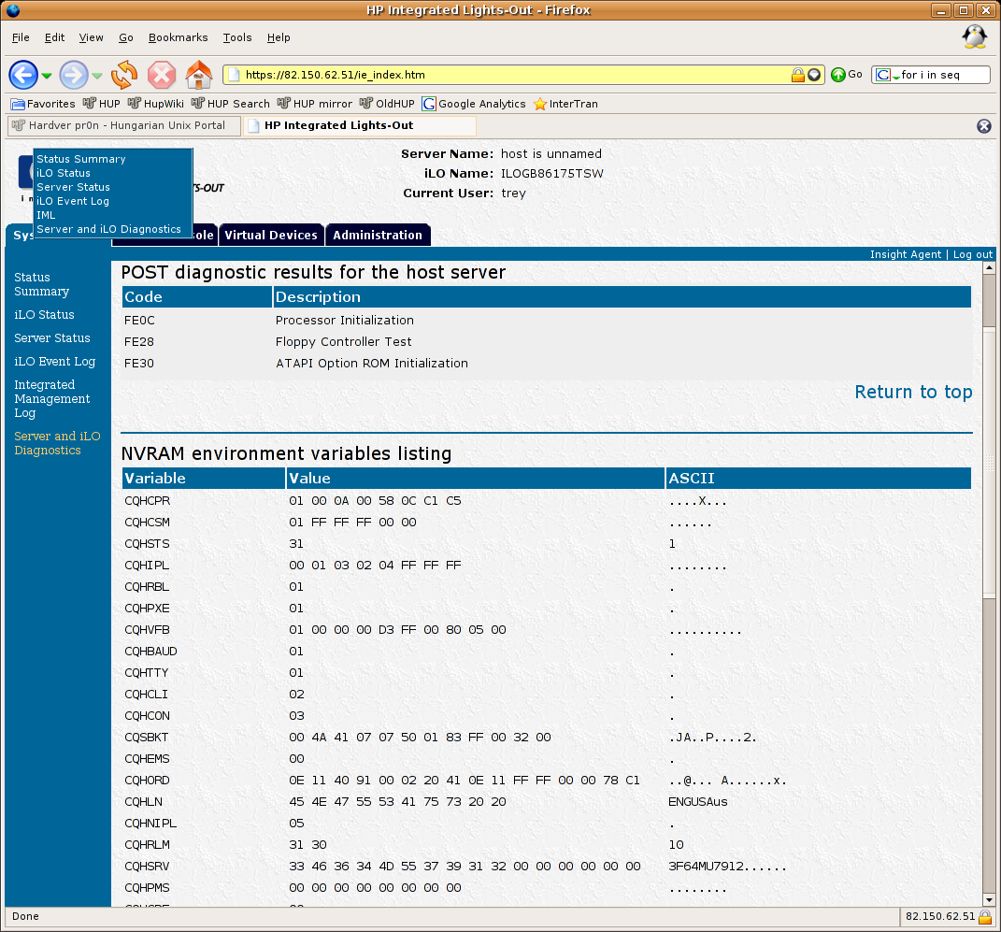Open the Virtual Devices tab
Image resolution: width=1001 pixels, height=932 pixels.
tap(271, 235)
